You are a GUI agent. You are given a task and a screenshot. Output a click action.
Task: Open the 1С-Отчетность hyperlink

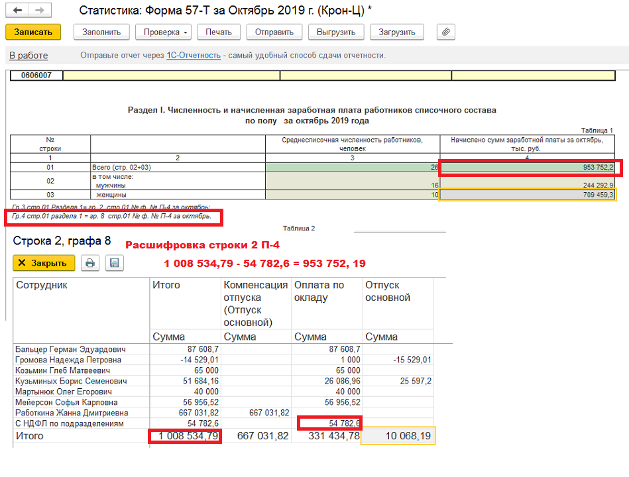coord(194,55)
